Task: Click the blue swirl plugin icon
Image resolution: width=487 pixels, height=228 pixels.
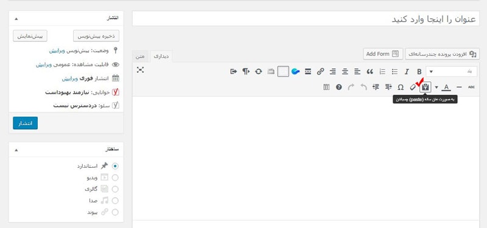Action: click(x=295, y=72)
